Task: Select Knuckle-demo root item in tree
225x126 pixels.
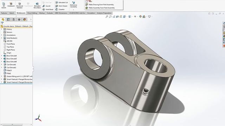Action: (x=17, y=26)
